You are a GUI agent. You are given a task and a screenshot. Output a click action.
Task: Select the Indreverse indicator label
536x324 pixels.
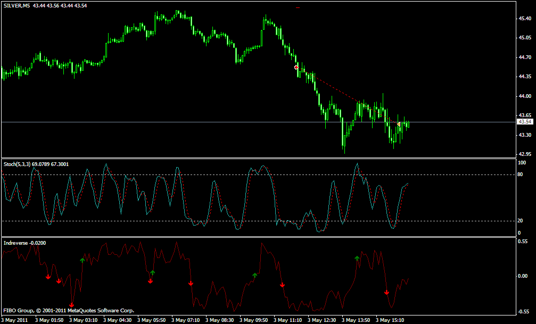(15, 243)
